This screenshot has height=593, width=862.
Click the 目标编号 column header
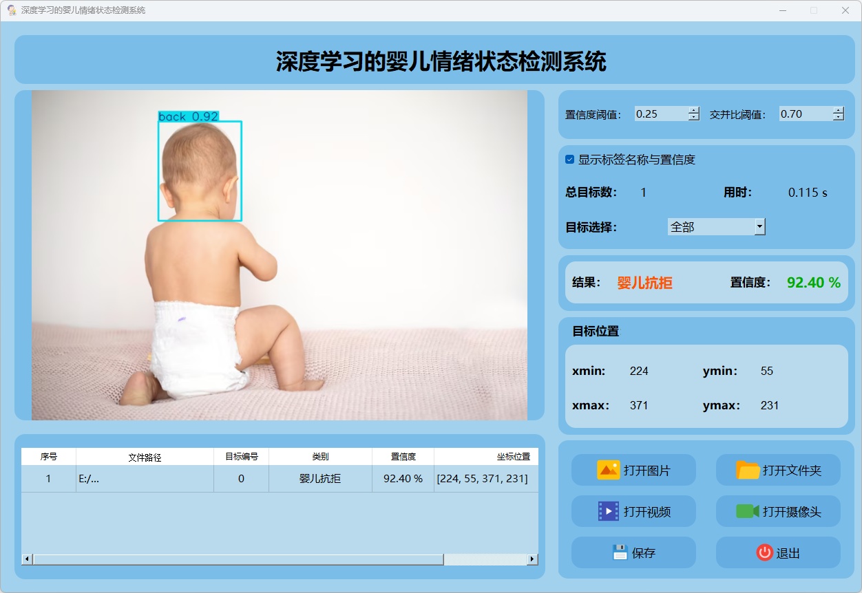(x=242, y=457)
